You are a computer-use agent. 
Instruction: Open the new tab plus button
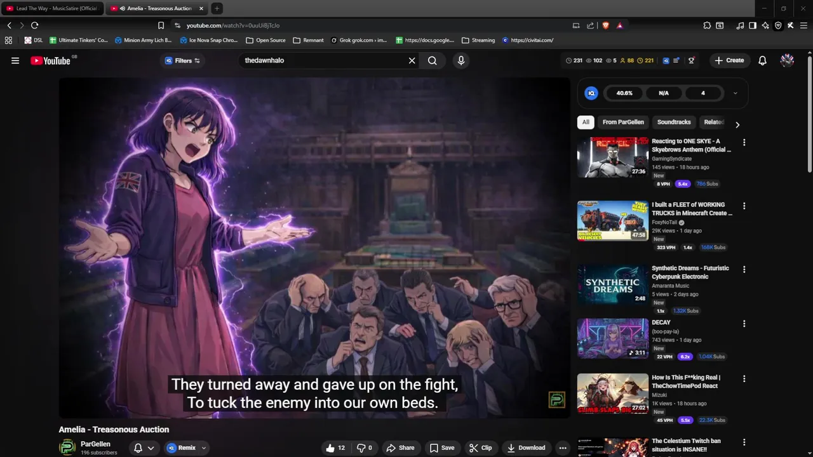[217, 8]
